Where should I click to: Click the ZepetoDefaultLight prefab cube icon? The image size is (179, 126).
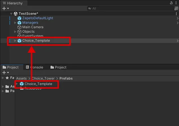[19, 18]
